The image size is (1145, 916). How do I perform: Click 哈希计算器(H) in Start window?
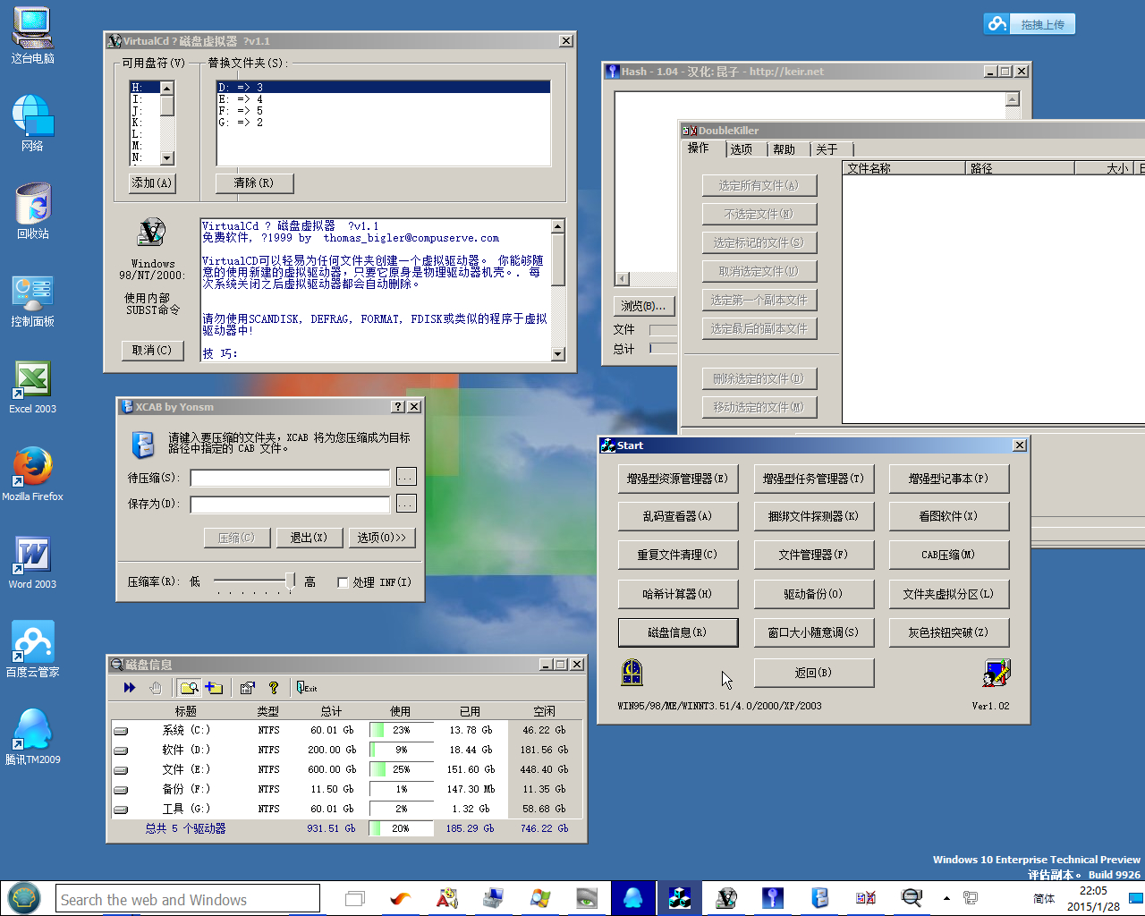(x=678, y=594)
